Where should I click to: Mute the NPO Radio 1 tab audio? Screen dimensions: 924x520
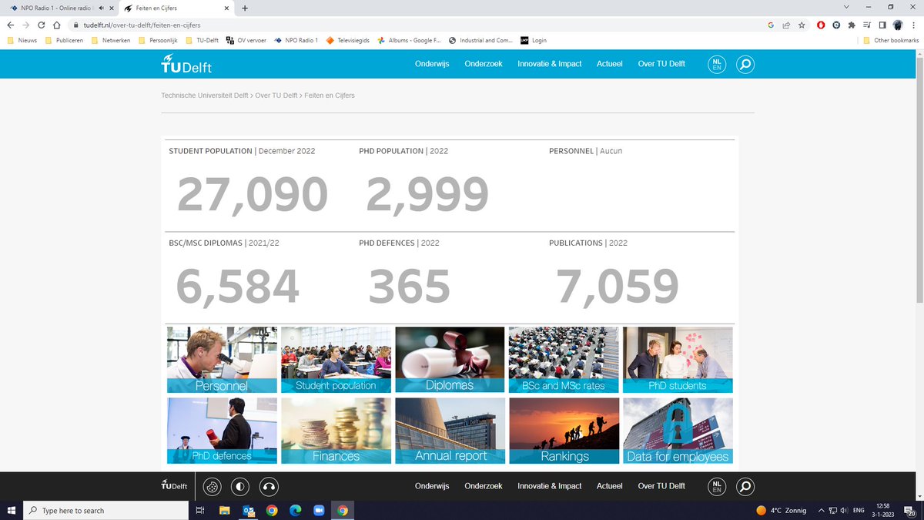[101, 8]
